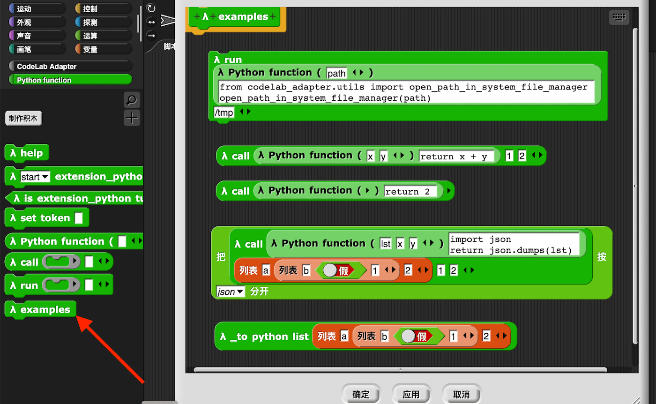Click the right-arrow icon below the double-arrow icon

(x=151, y=35)
